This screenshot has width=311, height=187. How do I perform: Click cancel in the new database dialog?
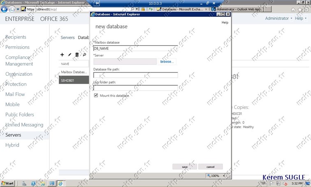211,167
